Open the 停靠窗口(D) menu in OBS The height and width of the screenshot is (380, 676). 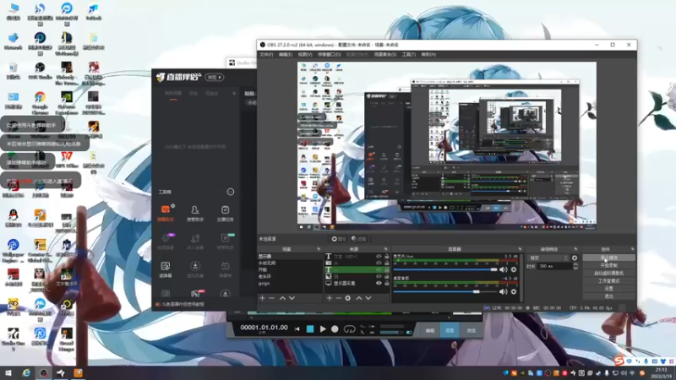[x=329, y=55]
